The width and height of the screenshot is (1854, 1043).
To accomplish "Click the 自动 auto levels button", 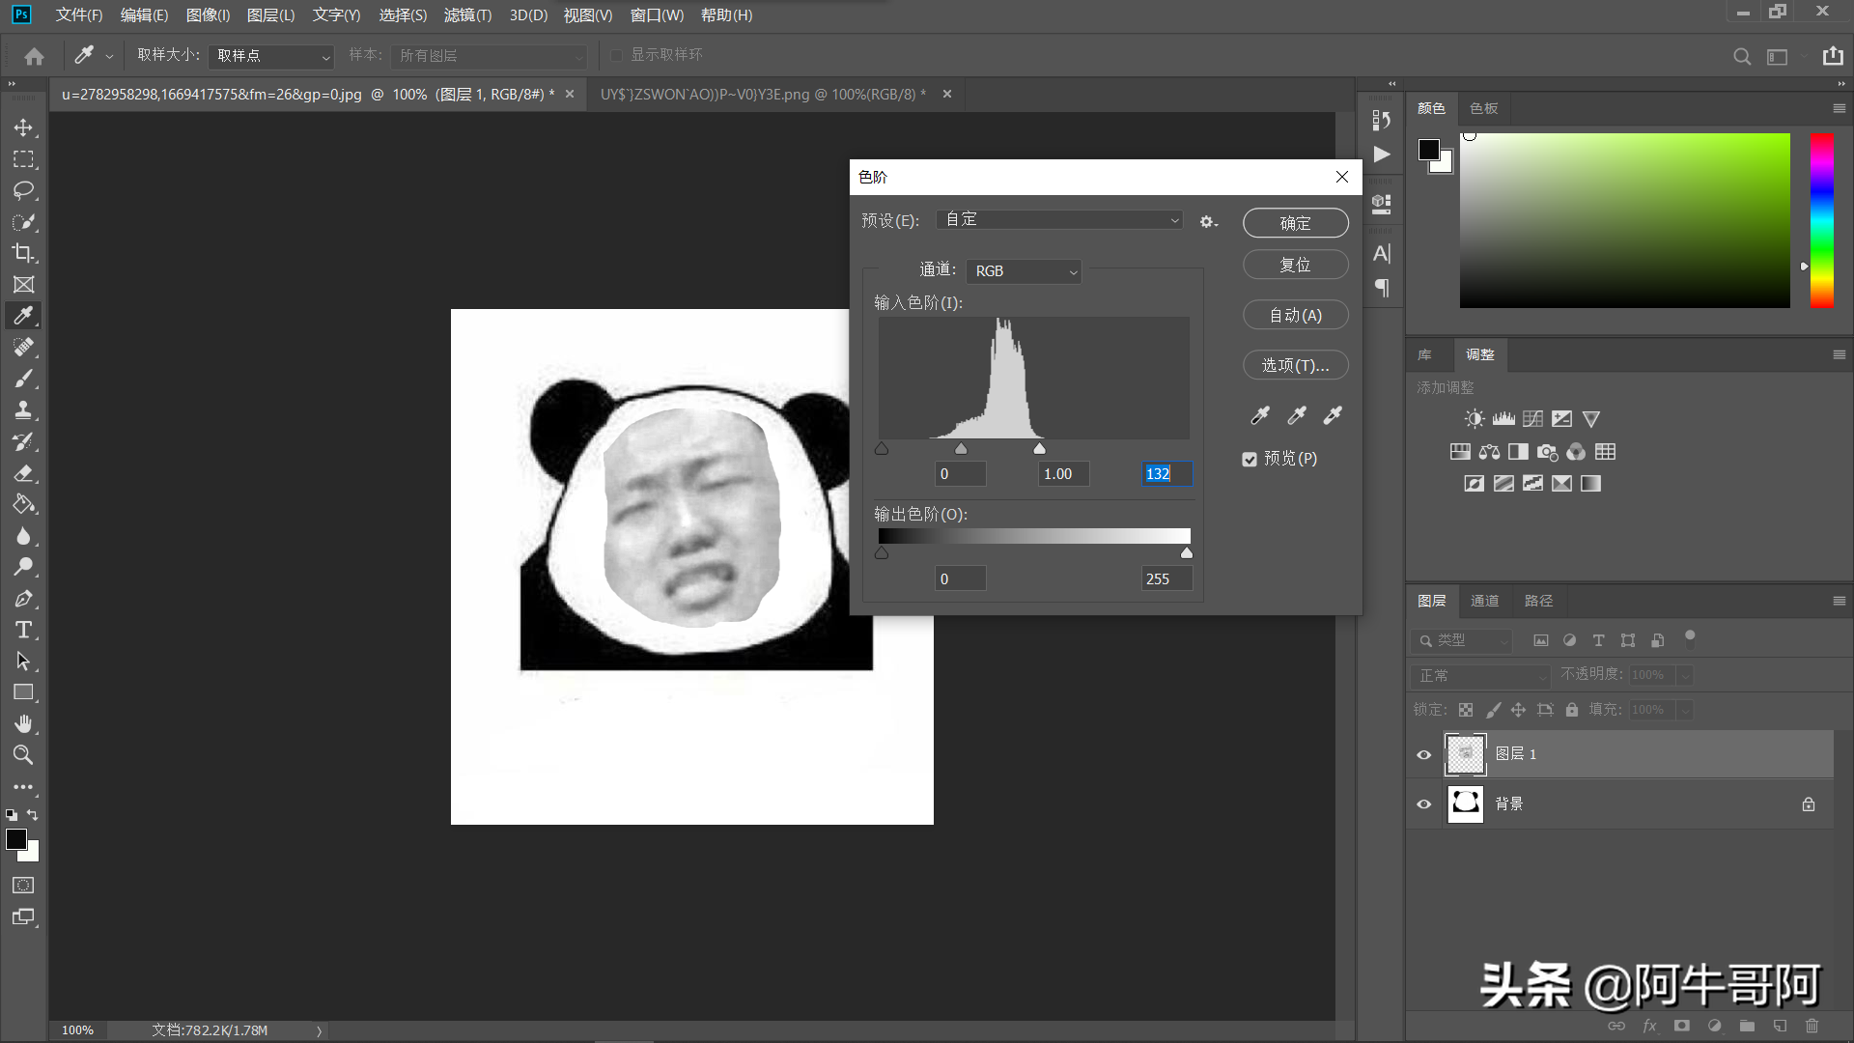I will tap(1295, 315).
